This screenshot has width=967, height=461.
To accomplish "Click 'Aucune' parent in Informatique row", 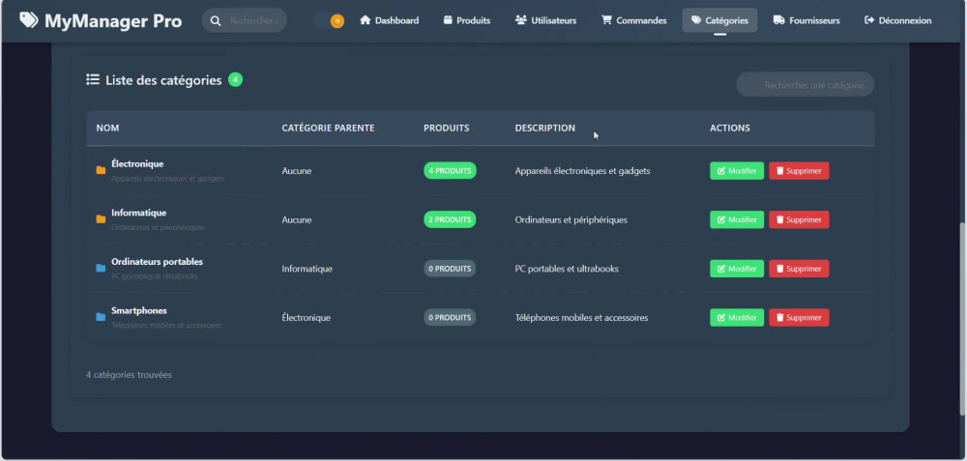I will click(297, 219).
